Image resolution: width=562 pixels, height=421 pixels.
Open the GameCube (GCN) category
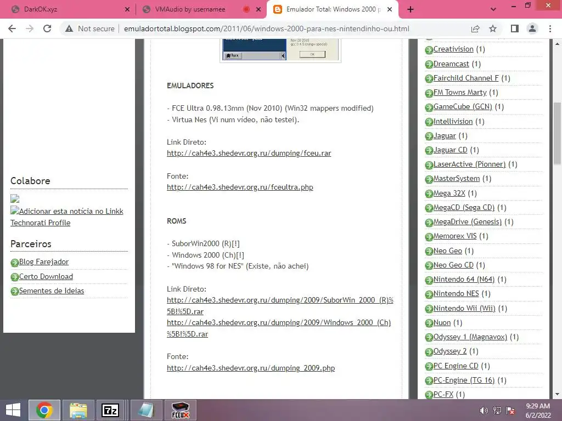pos(463,107)
